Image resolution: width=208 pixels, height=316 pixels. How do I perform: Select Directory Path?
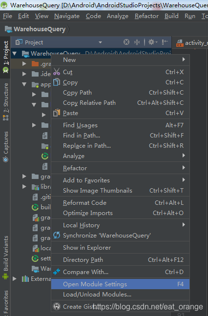[x=120, y=259]
